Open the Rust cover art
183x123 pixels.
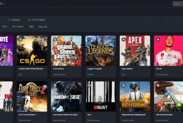point(101,97)
